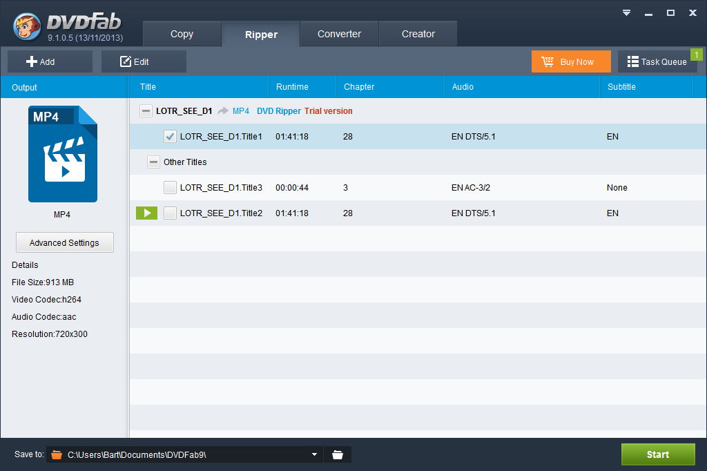
Task: Click the Runtime column header
Action: pos(302,87)
